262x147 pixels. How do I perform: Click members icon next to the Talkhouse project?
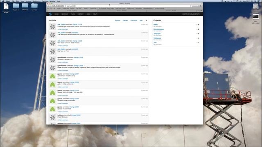point(198,38)
